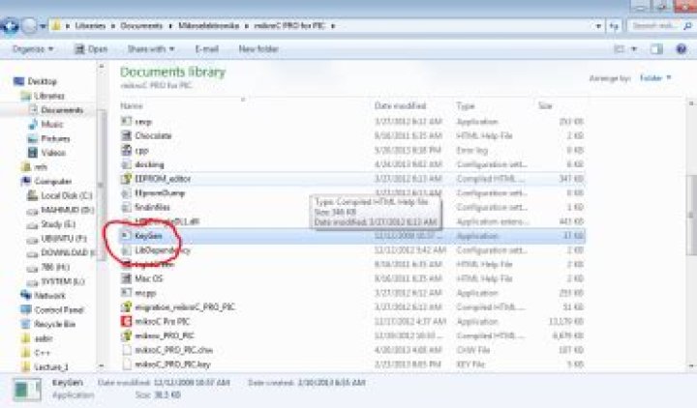Select the KeyGen application icon
The height and width of the screenshot is (408, 697).
tap(127, 236)
